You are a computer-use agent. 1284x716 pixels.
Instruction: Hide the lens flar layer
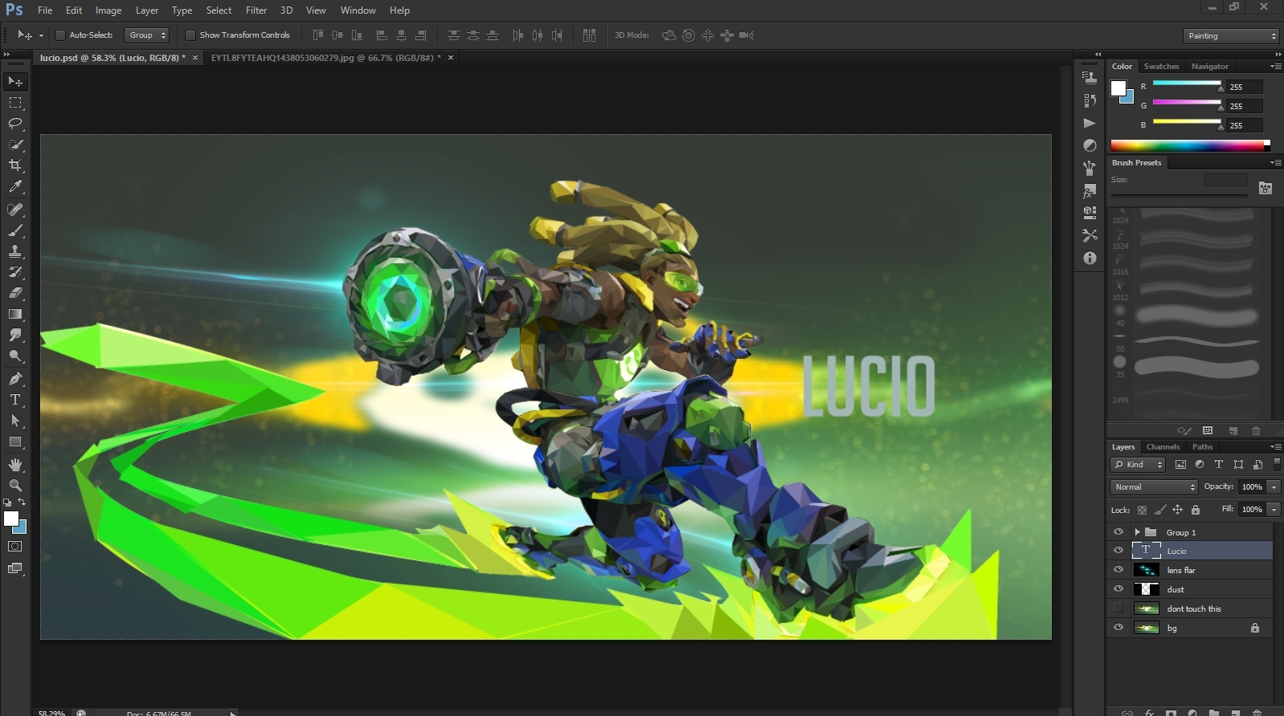(1118, 570)
